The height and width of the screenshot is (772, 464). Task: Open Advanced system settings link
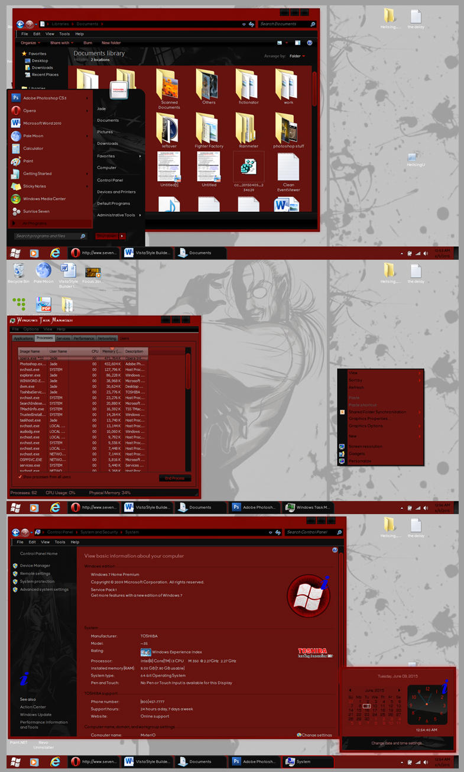click(44, 589)
